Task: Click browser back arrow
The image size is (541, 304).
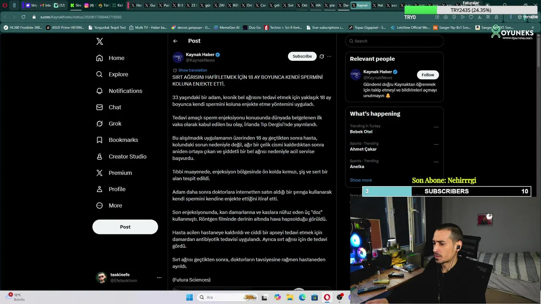Action: coord(5,17)
